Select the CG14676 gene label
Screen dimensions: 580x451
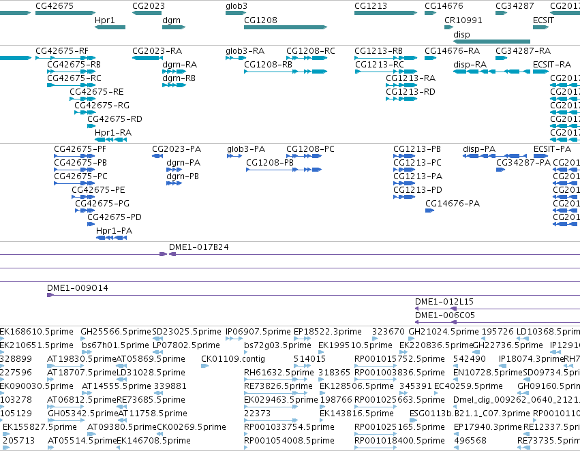pyautogui.click(x=444, y=6)
